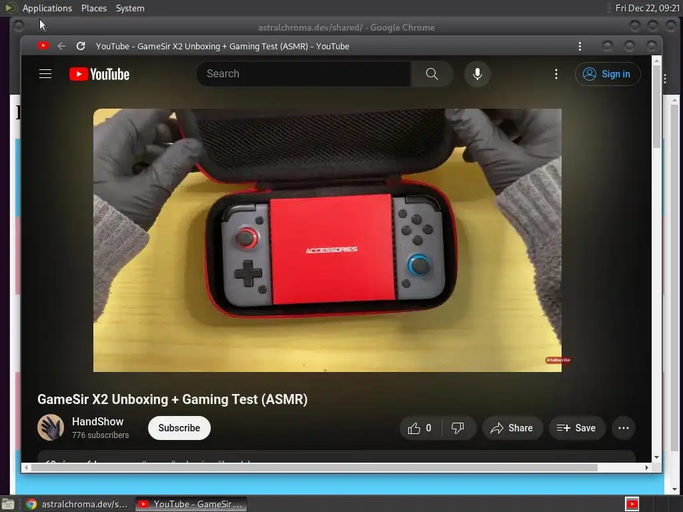683x512 pixels.
Task: Click the Sign in button
Action: tap(608, 74)
